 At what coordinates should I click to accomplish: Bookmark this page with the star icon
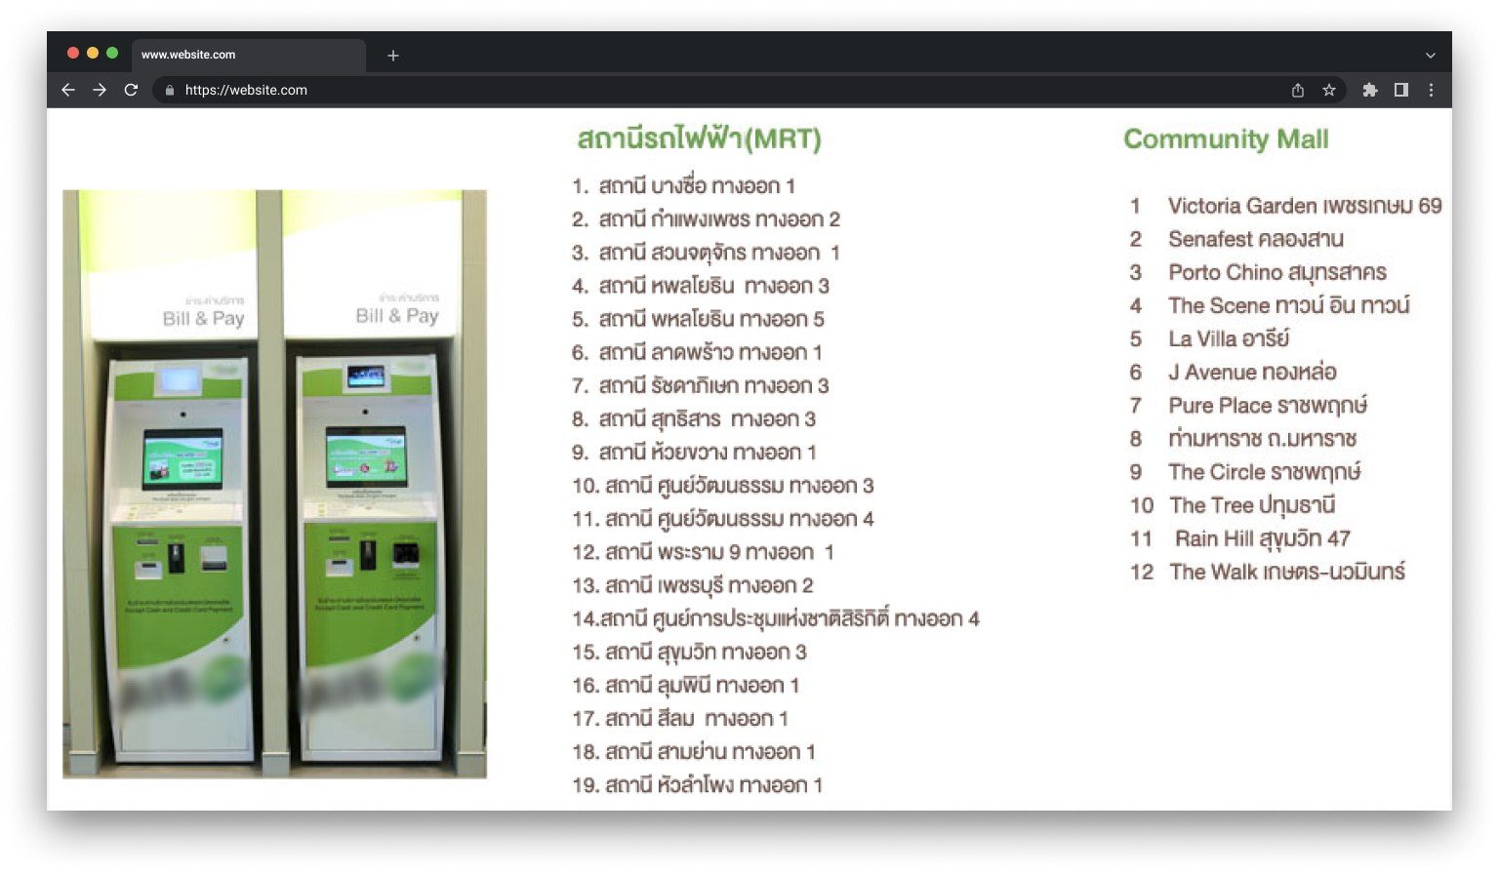click(x=1329, y=90)
